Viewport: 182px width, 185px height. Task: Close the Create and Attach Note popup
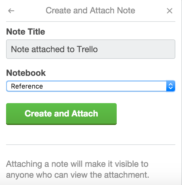[170, 11]
